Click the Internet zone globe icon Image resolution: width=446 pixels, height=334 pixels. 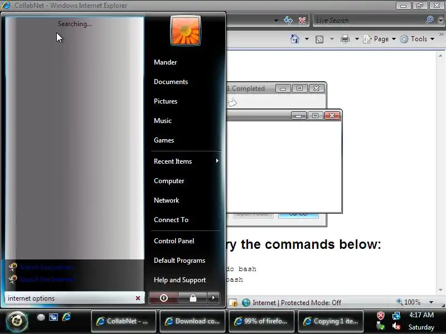[x=246, y=303]
